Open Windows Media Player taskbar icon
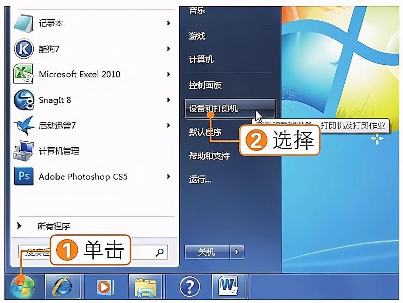Viewport: 403px width, 303px height. pos(105,287)
